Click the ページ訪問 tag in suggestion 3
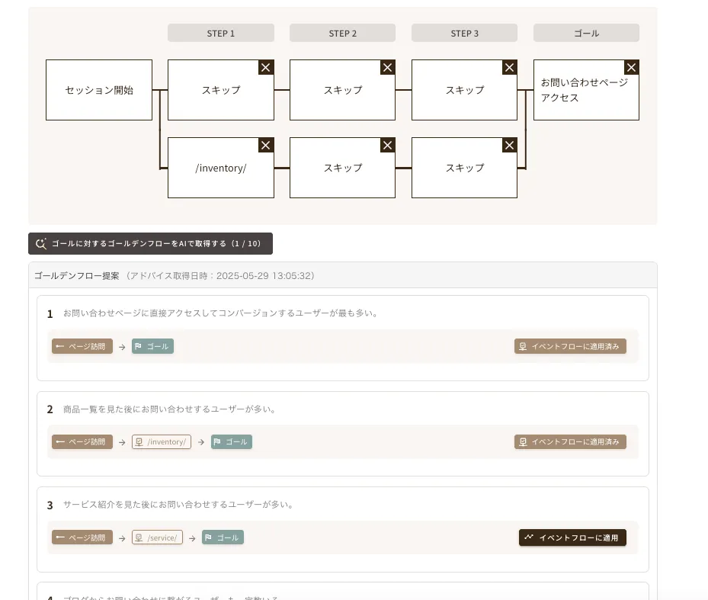Viewport: 708px width, 600px height. click(x=82, y=537)
